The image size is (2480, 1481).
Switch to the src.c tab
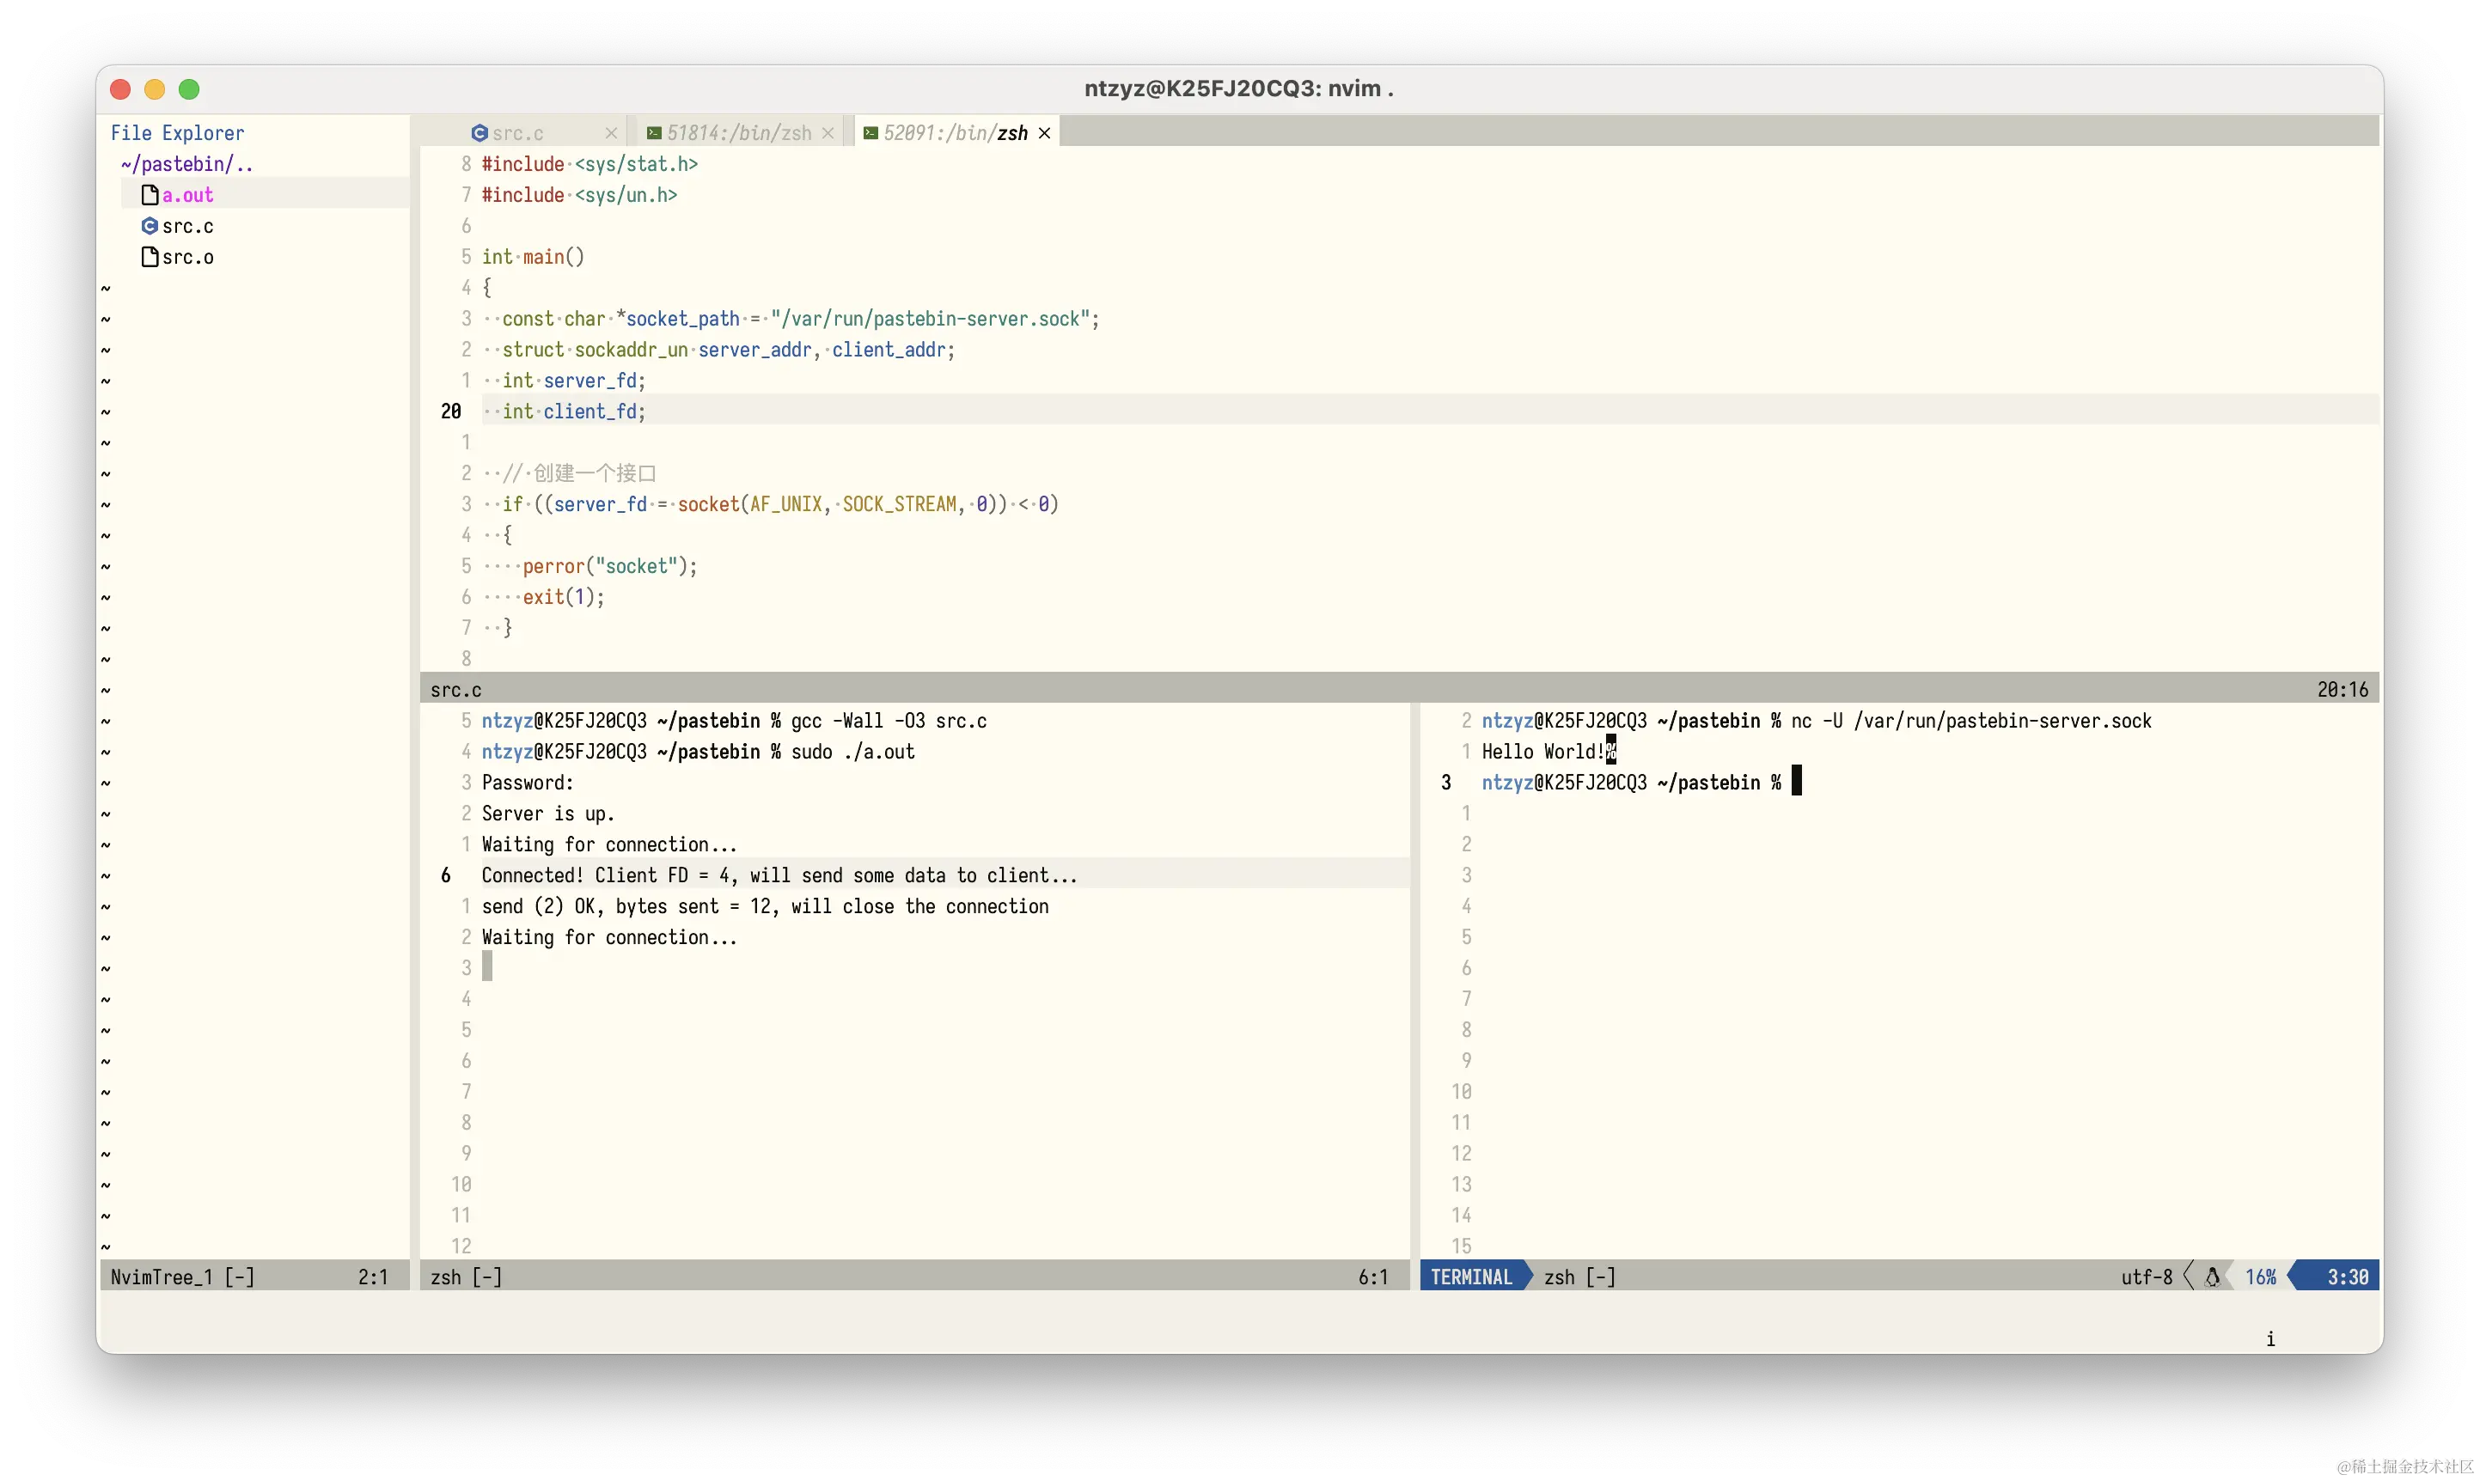(x=518, y=133)
